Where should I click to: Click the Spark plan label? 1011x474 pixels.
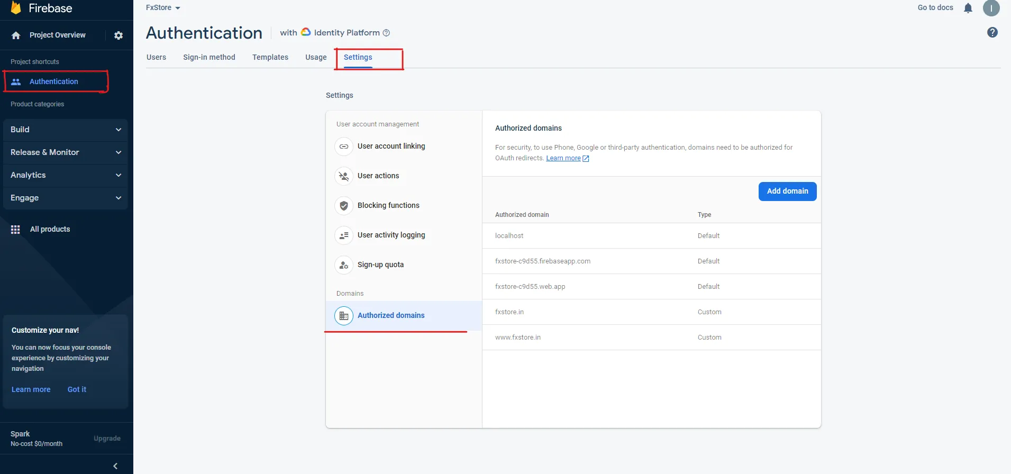(20, 434)
